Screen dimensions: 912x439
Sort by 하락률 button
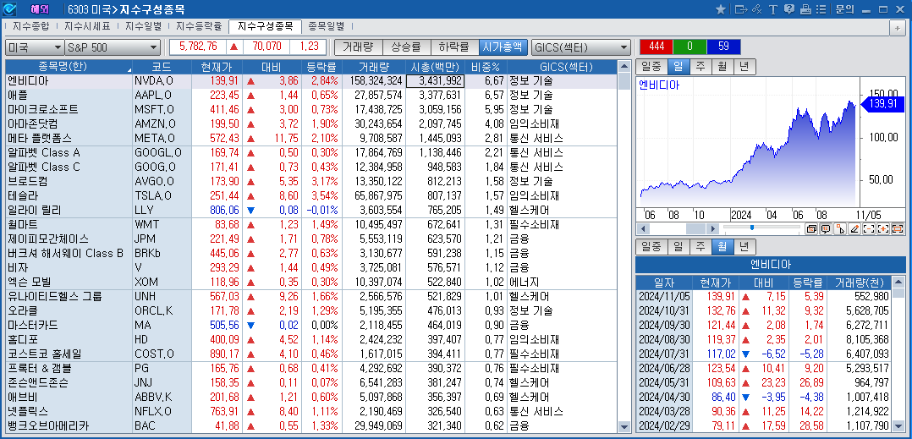453,47
